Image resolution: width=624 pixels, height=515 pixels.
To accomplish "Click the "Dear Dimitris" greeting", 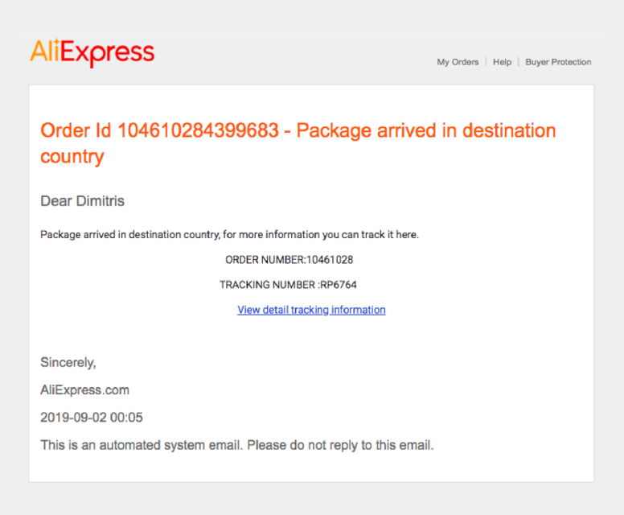I will [82, 200].
